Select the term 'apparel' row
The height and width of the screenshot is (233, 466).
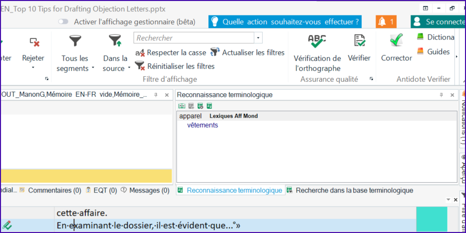[317, 116]
